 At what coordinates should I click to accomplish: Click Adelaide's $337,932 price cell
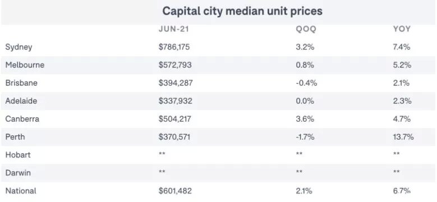pyautogui.click(x=175, y=101)
